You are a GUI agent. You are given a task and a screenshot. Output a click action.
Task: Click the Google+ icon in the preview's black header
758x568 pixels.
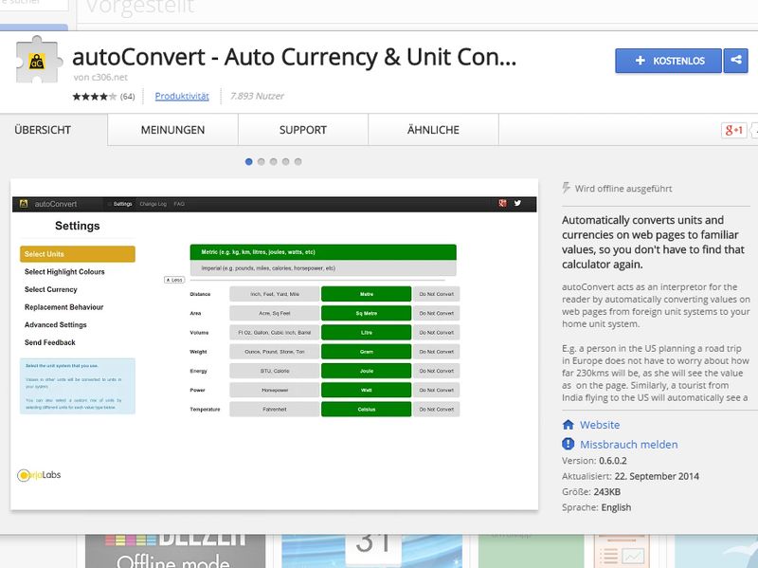(503, 203)
